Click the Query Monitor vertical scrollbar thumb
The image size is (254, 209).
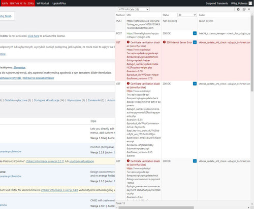(x=252, y=54)
